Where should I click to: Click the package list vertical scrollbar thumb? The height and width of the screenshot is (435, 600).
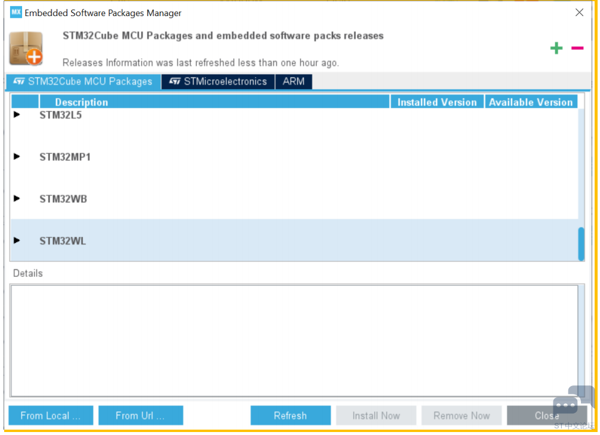click(581, 243)
